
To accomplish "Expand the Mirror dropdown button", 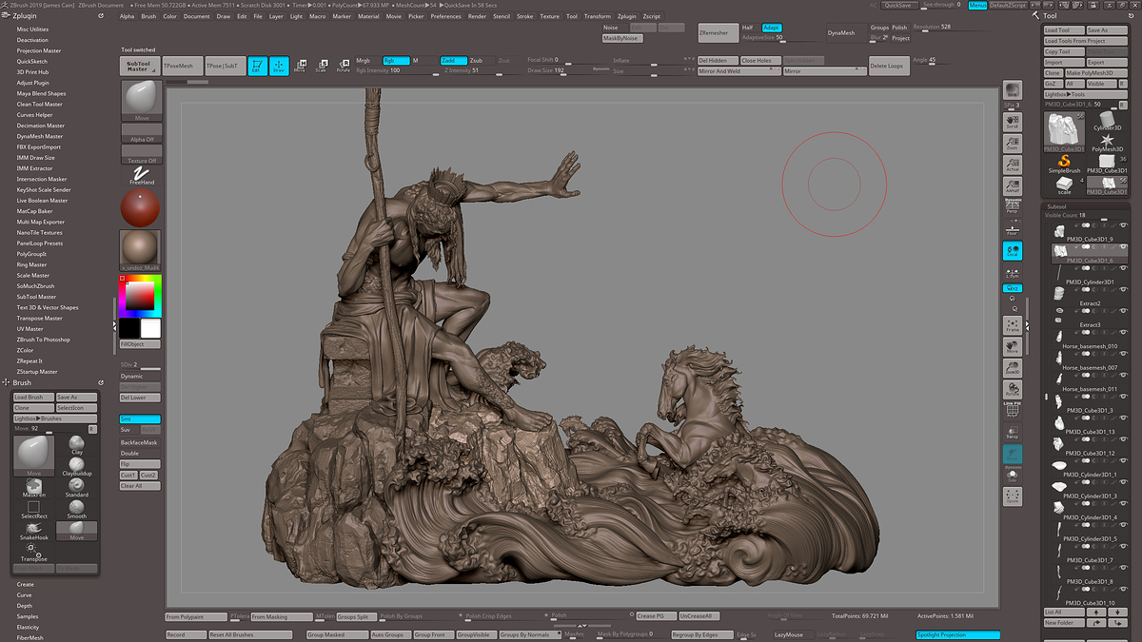I will [824, 71].
